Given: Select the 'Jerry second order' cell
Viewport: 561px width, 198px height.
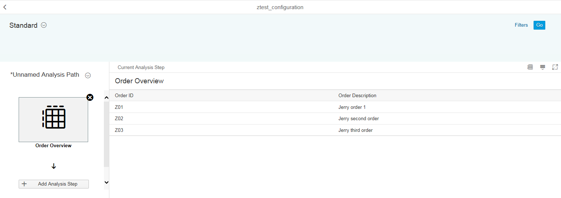Looking at the screenshot, I should tap(358, 118).
